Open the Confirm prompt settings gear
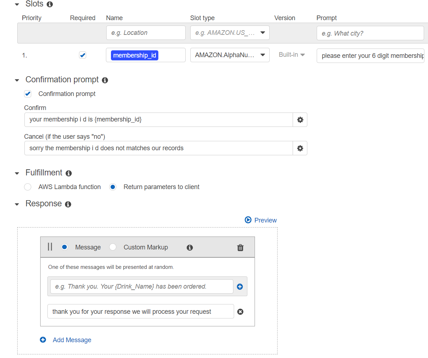This screenshot has height=358, width=428. coord(300,120)
